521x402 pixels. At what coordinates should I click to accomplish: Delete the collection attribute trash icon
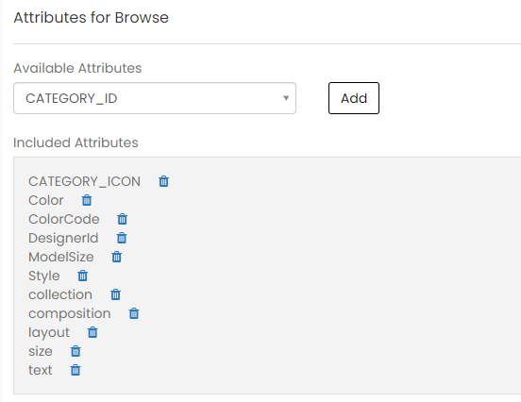[x=116, y=294]
